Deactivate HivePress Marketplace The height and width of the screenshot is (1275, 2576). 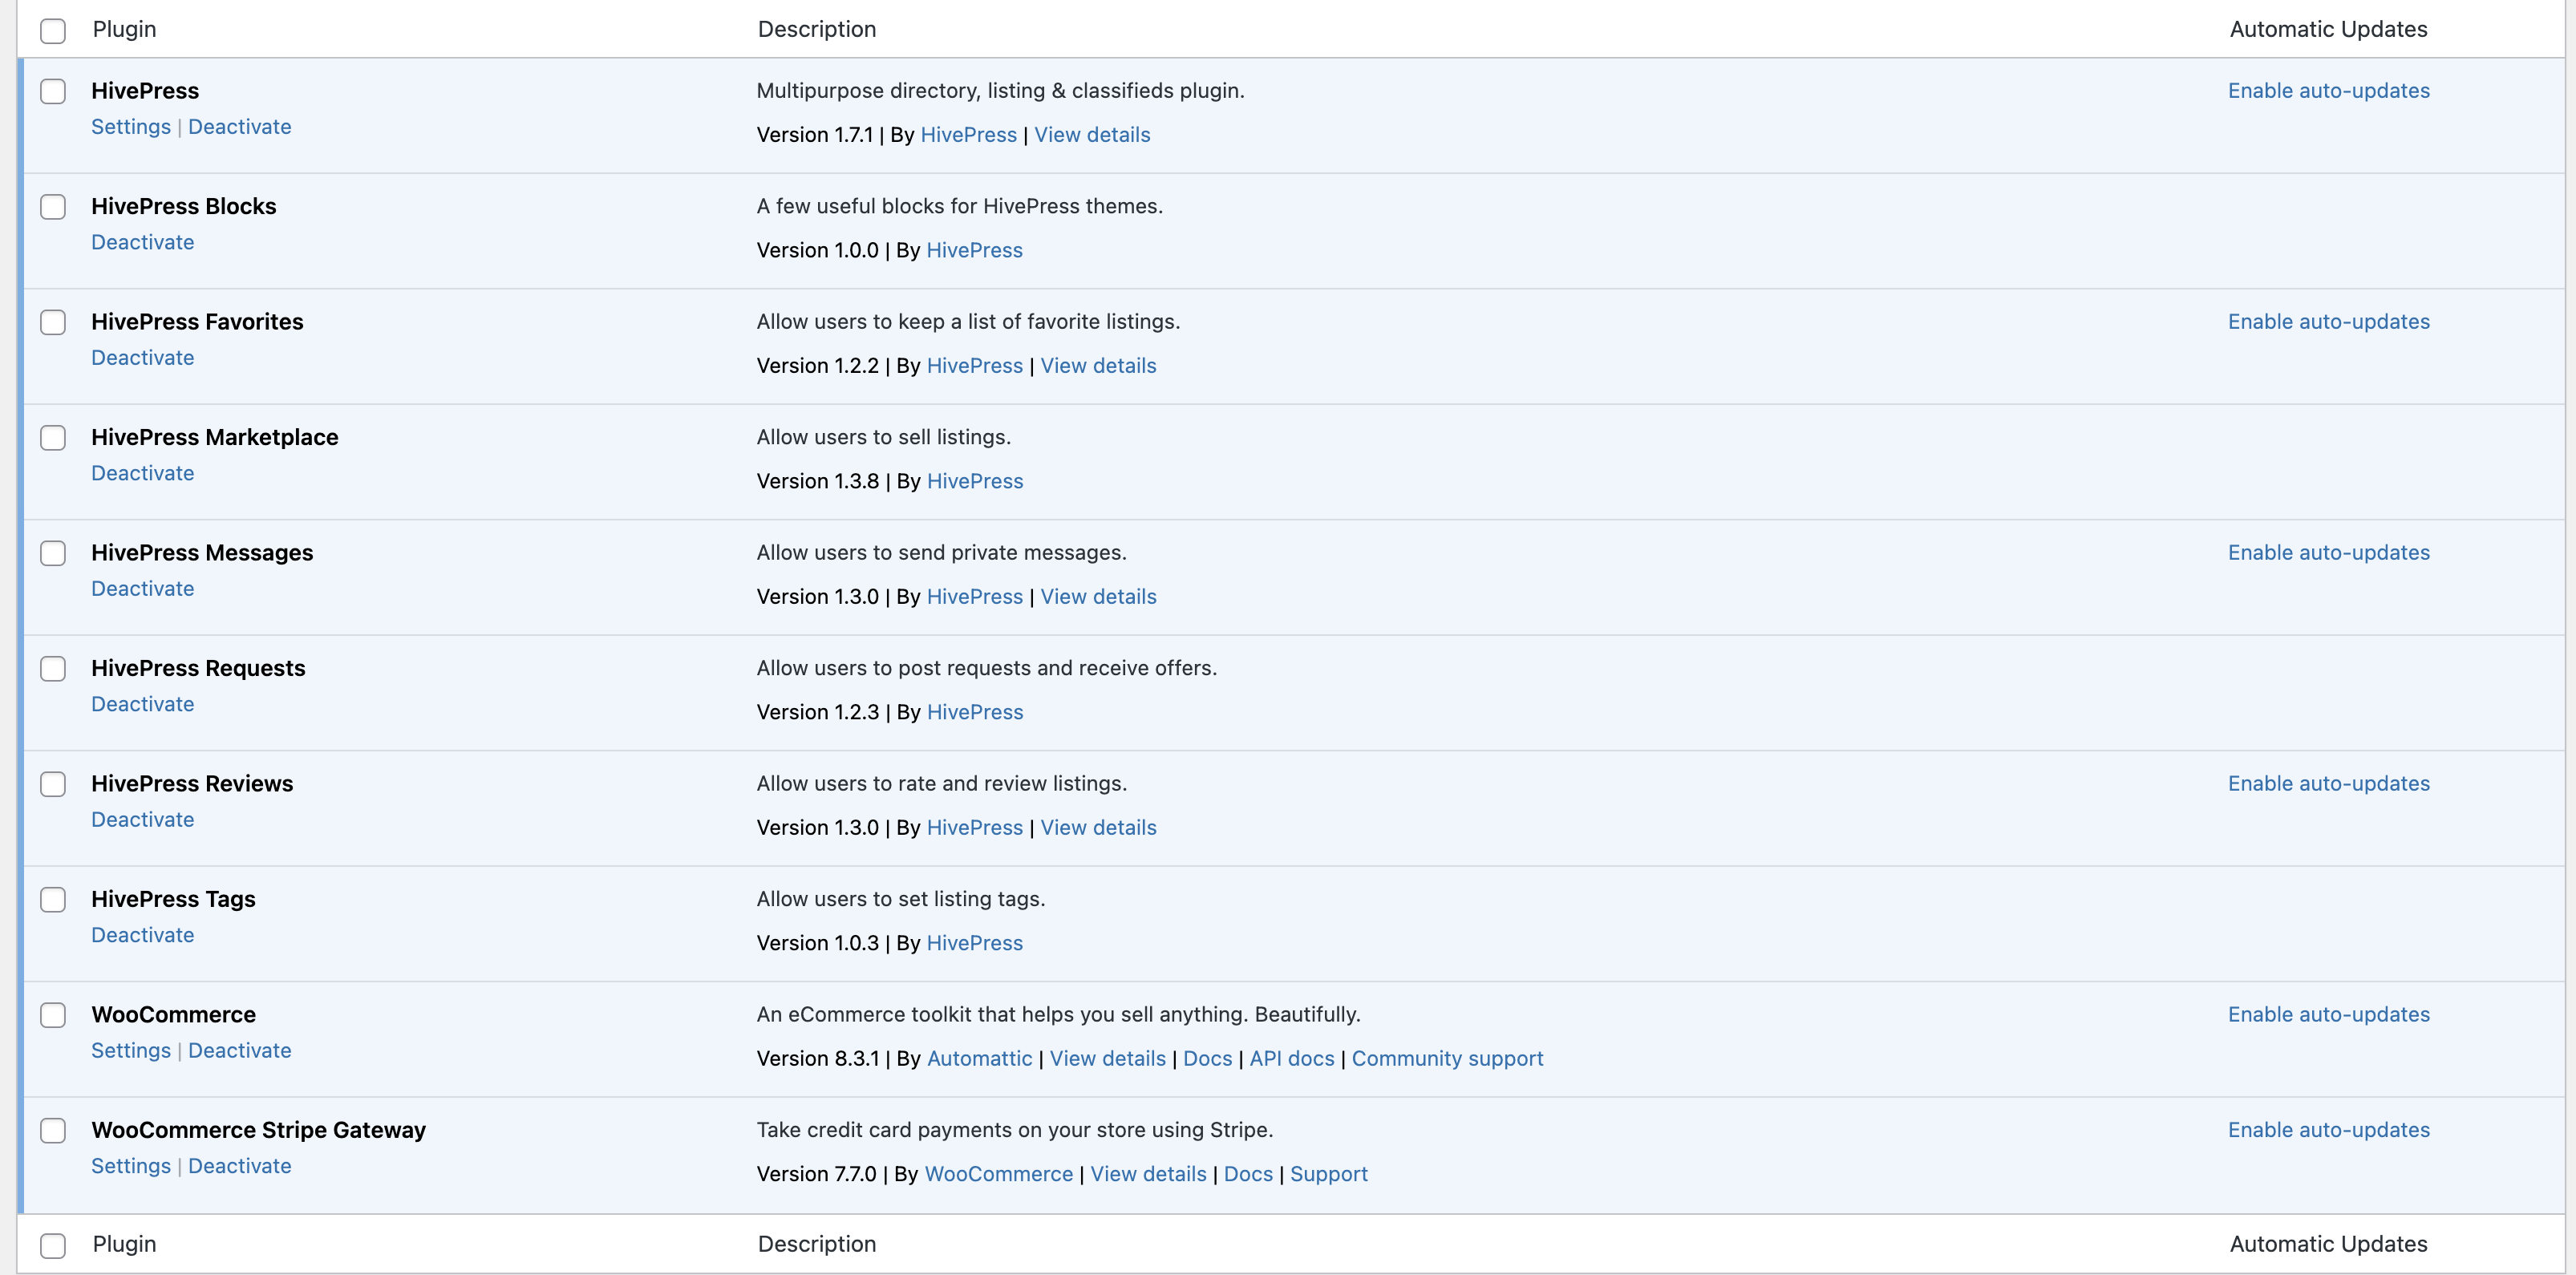click(143, 473)
